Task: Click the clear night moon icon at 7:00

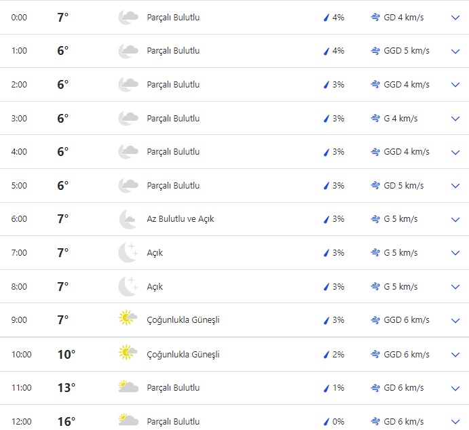Action: 128,253
